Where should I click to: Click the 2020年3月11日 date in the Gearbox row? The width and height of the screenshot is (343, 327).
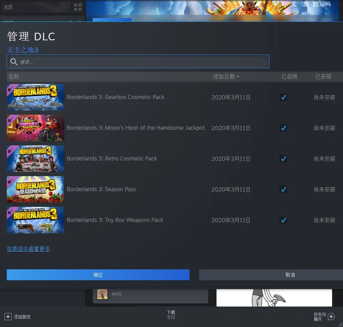click(x=231, y=97)
